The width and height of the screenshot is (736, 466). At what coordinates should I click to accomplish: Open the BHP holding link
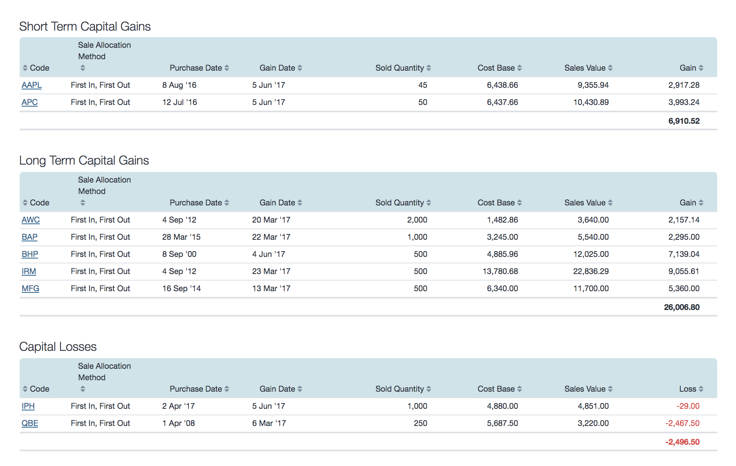(30, 254)
